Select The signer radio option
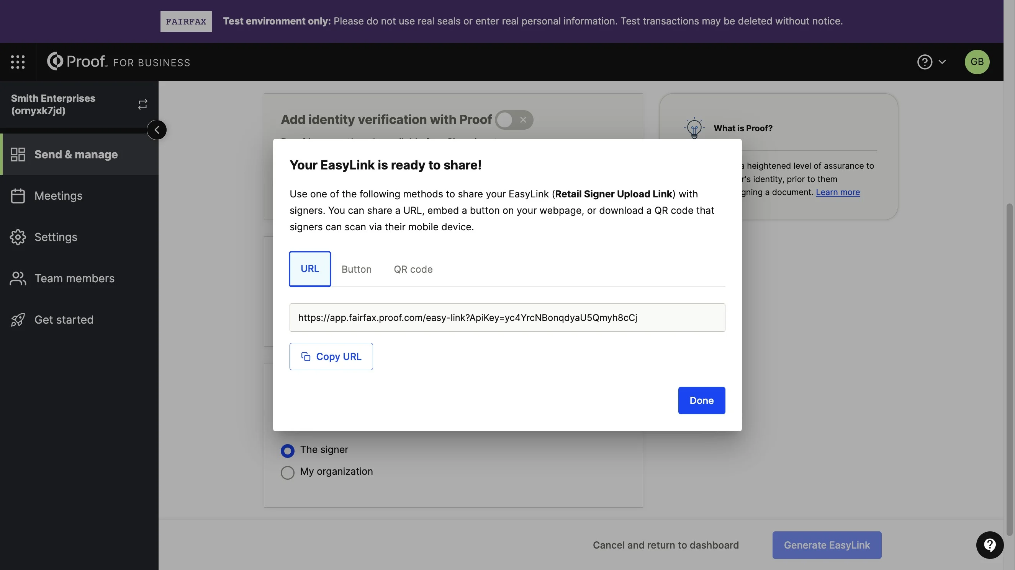 (287, 451)
